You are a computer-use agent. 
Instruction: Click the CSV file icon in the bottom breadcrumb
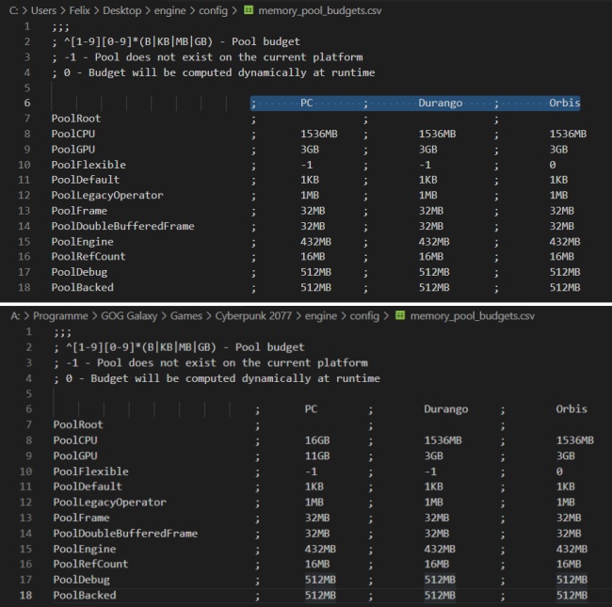point(400,315)
